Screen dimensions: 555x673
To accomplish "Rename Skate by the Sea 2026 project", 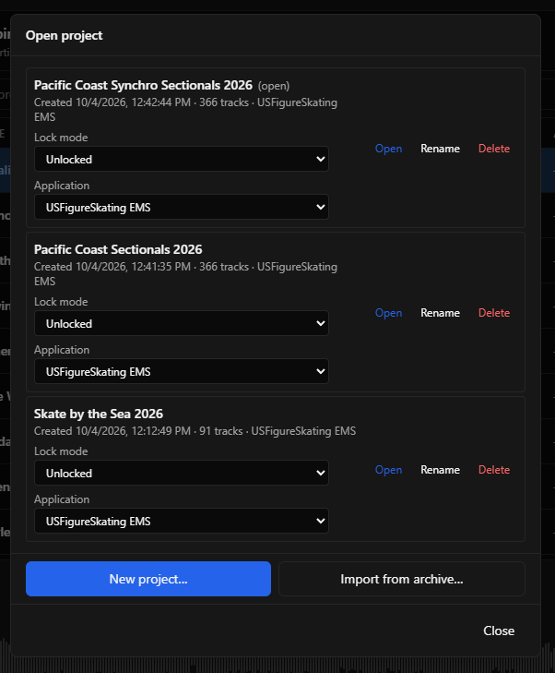I will pos(440,470).
